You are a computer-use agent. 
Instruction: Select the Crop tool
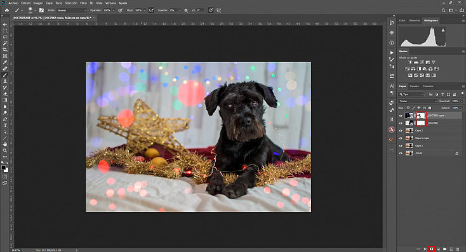point(4,50)
